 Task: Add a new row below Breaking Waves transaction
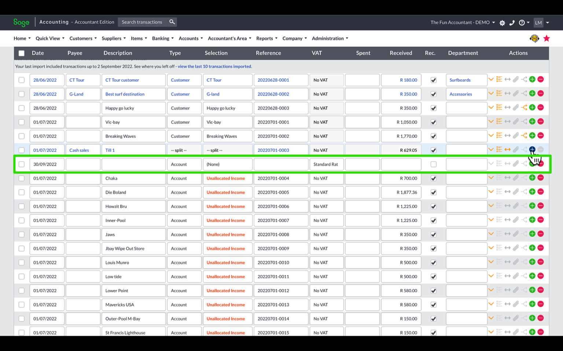[x=532, y=135]
